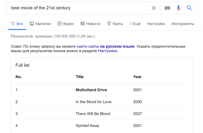This screenshot has height=133, width=203.
Task: Open the Видео tab
Action: click(66, 24)
